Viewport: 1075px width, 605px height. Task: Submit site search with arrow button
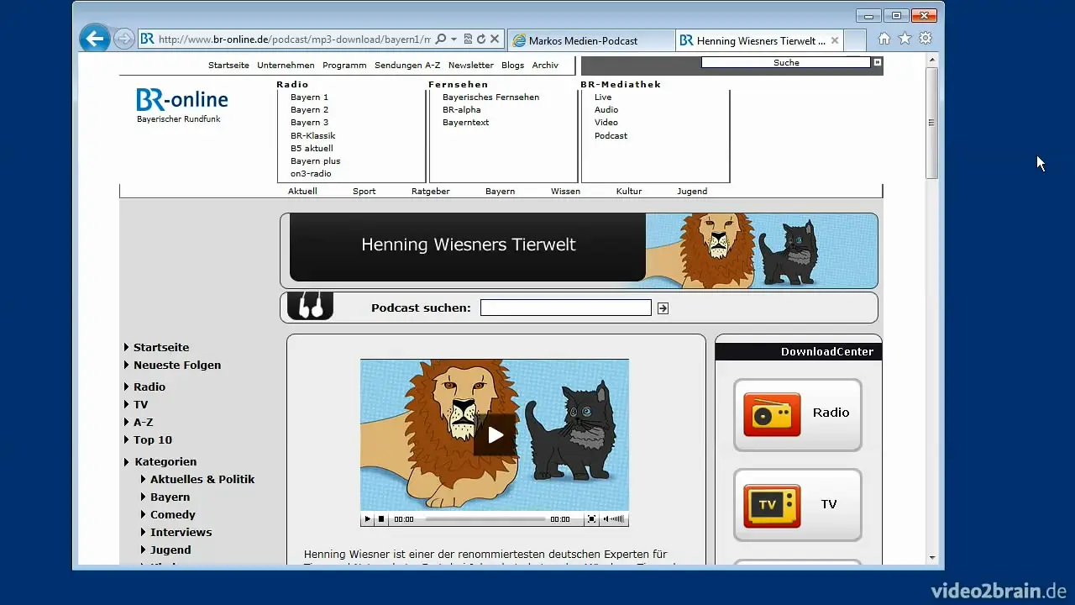[878, 62]
